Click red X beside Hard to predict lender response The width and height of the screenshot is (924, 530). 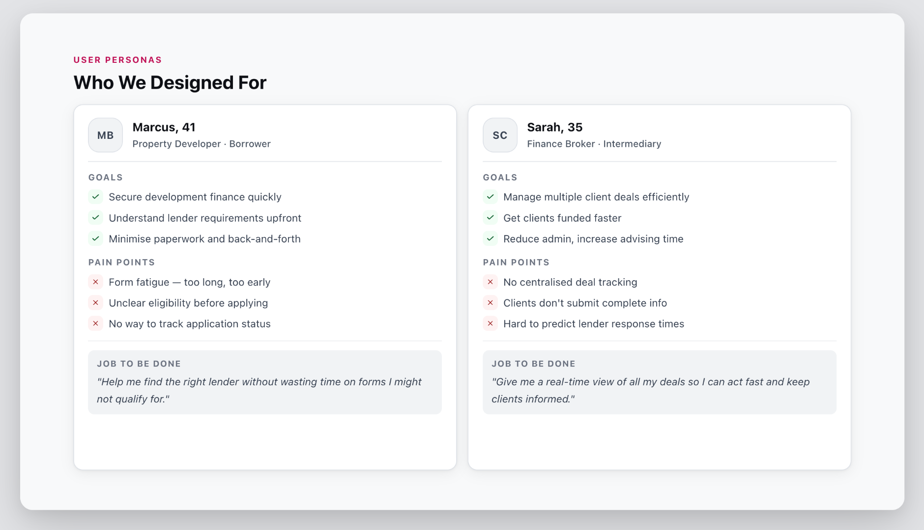pos(491,324)
